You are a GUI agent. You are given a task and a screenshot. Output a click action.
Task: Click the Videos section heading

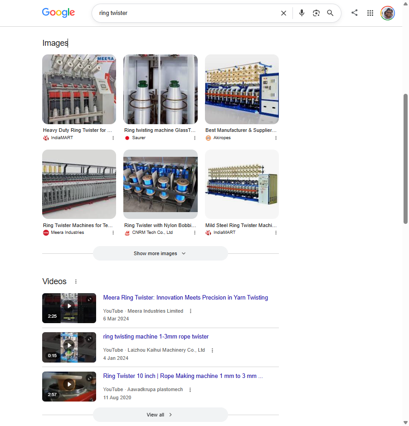(x=54, y=281)
